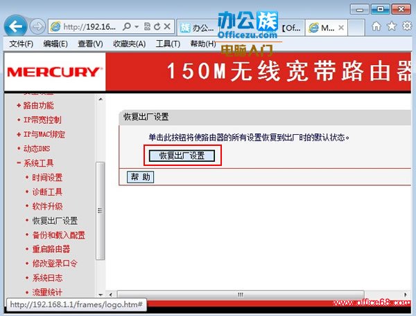Open 系统日志 page

point(47,278)
